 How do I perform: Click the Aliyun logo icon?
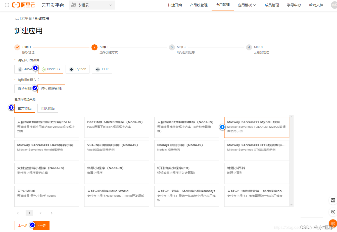click(x=24, y=5)
